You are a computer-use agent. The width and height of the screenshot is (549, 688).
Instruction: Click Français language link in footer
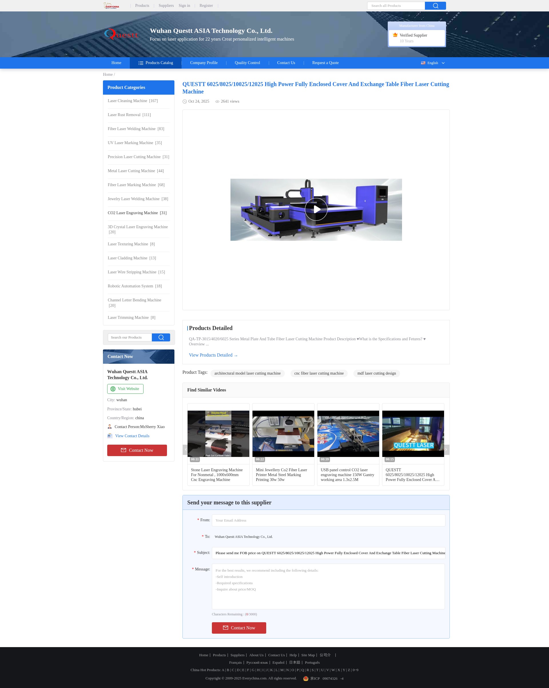tap(235, 663)
